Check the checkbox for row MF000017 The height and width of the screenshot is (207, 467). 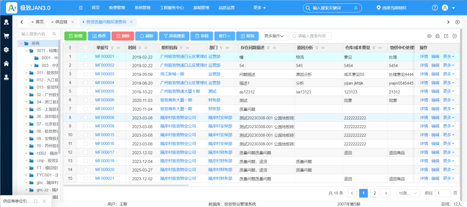tap(86, 152)
